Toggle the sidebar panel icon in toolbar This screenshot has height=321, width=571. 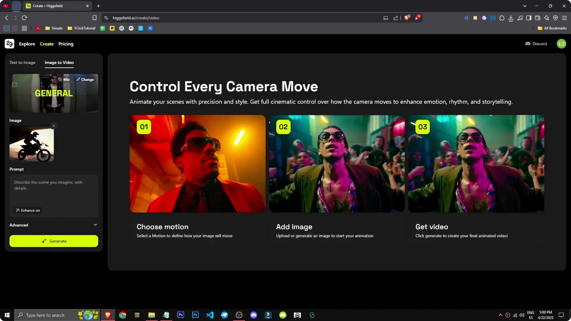[529, 18]
